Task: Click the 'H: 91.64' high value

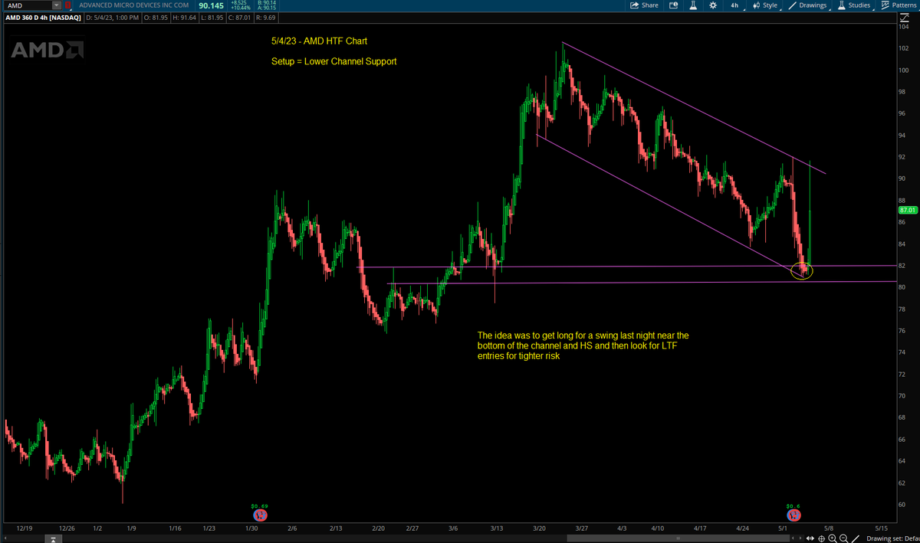Action: pos(186,16)
